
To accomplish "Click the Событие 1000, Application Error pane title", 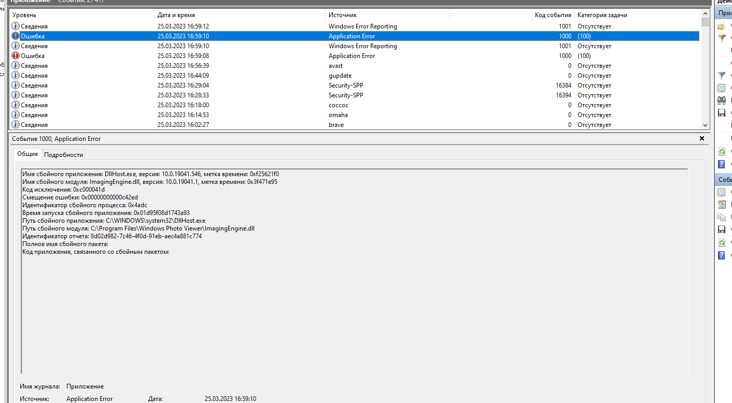I will [57, 139].
